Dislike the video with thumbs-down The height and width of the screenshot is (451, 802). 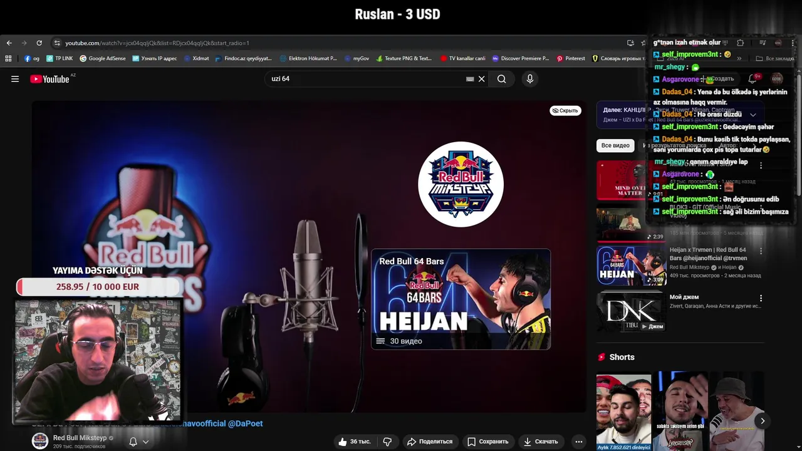point(387,442)
